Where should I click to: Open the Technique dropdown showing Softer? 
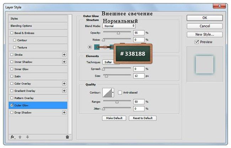[111, 62]
